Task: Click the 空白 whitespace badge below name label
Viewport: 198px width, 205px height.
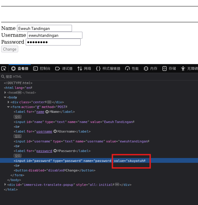Action: [x=18, y=117]
